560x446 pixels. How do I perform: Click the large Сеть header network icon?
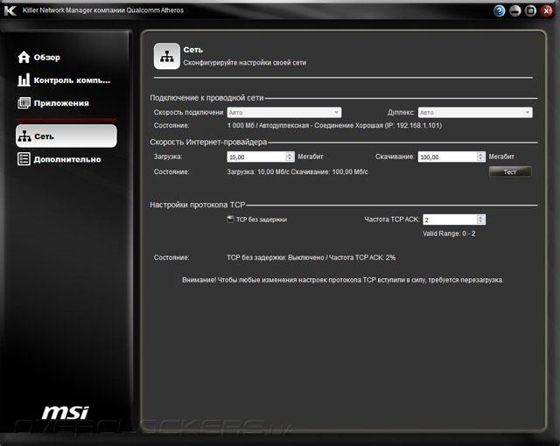pos(167,56)
